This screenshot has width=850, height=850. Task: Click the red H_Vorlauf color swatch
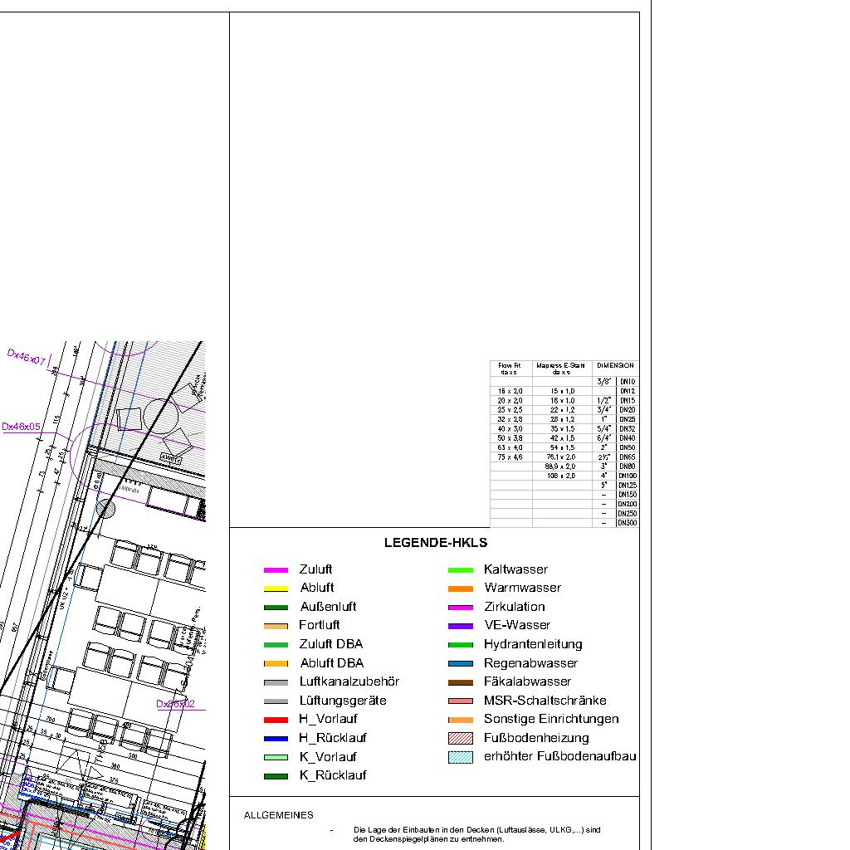pos(276,720)
